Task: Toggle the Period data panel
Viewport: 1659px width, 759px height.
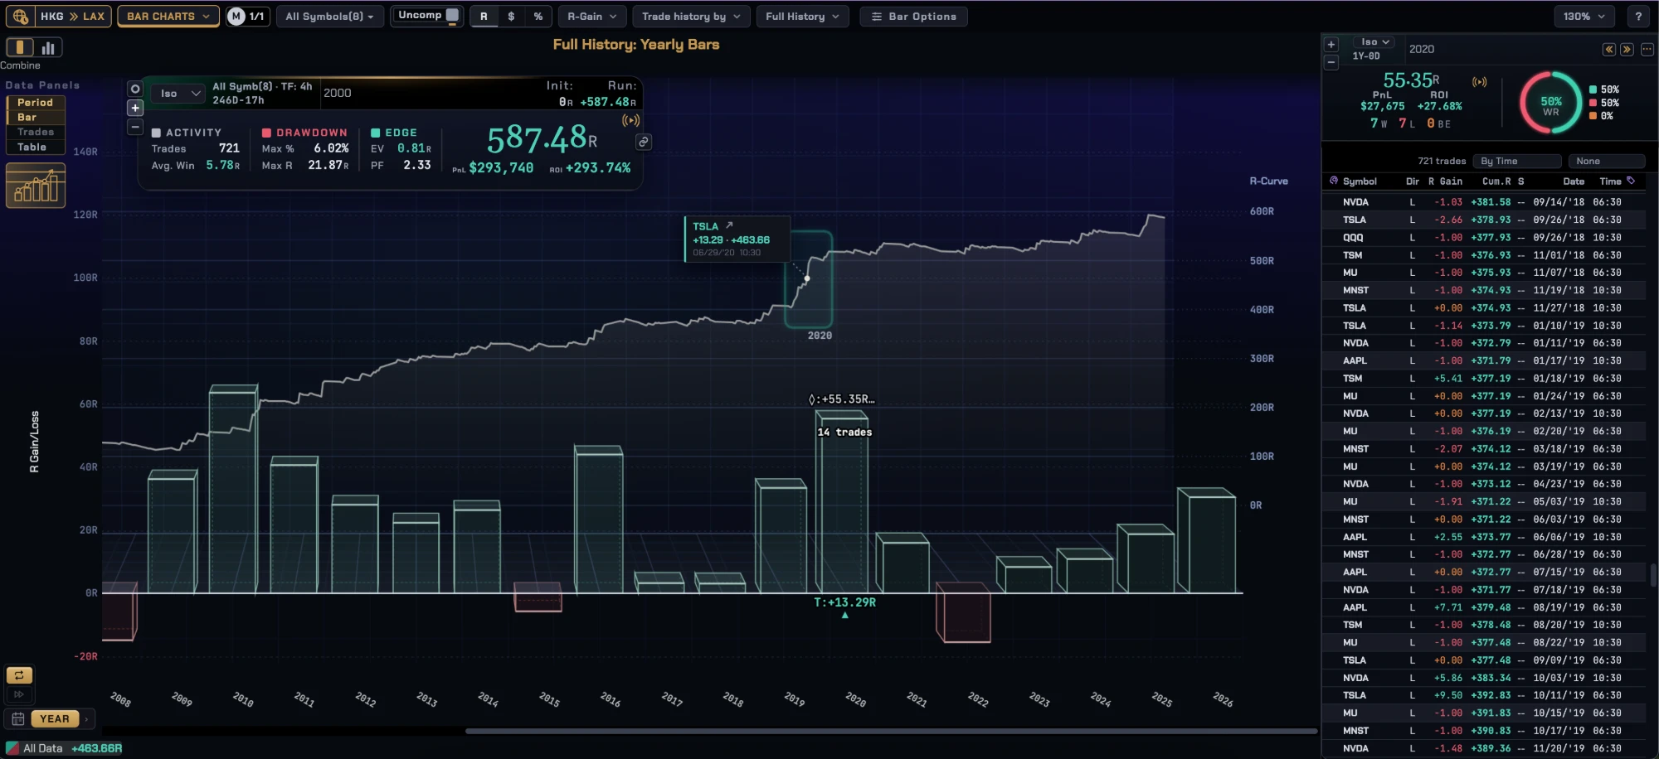Action: (36, 103)
